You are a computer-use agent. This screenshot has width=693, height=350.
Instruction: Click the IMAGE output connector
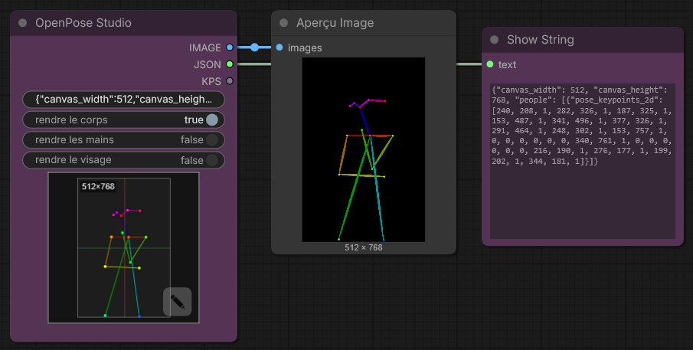click(230, 47)
